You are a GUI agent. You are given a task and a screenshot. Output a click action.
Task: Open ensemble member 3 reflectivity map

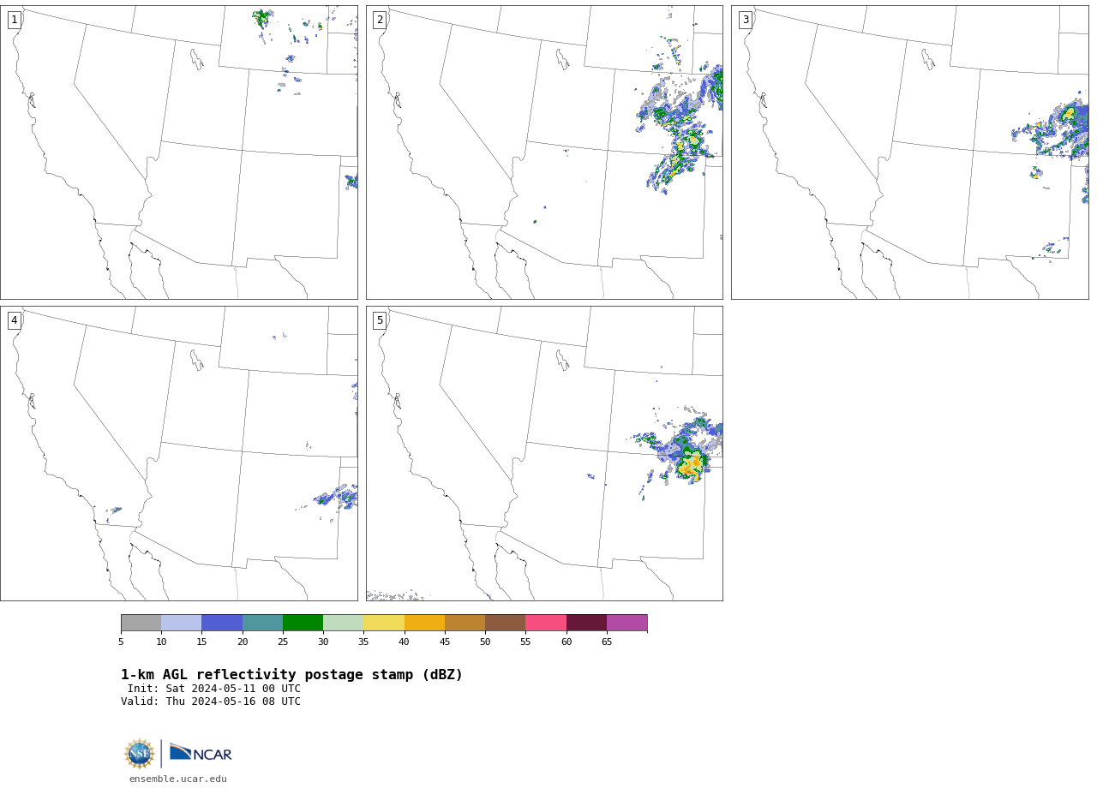tap(909, 152)
